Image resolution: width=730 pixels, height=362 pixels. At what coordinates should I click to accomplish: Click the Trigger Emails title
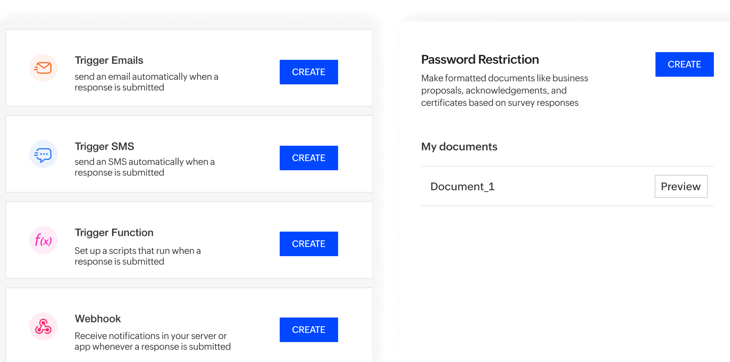tap(109, 60)
